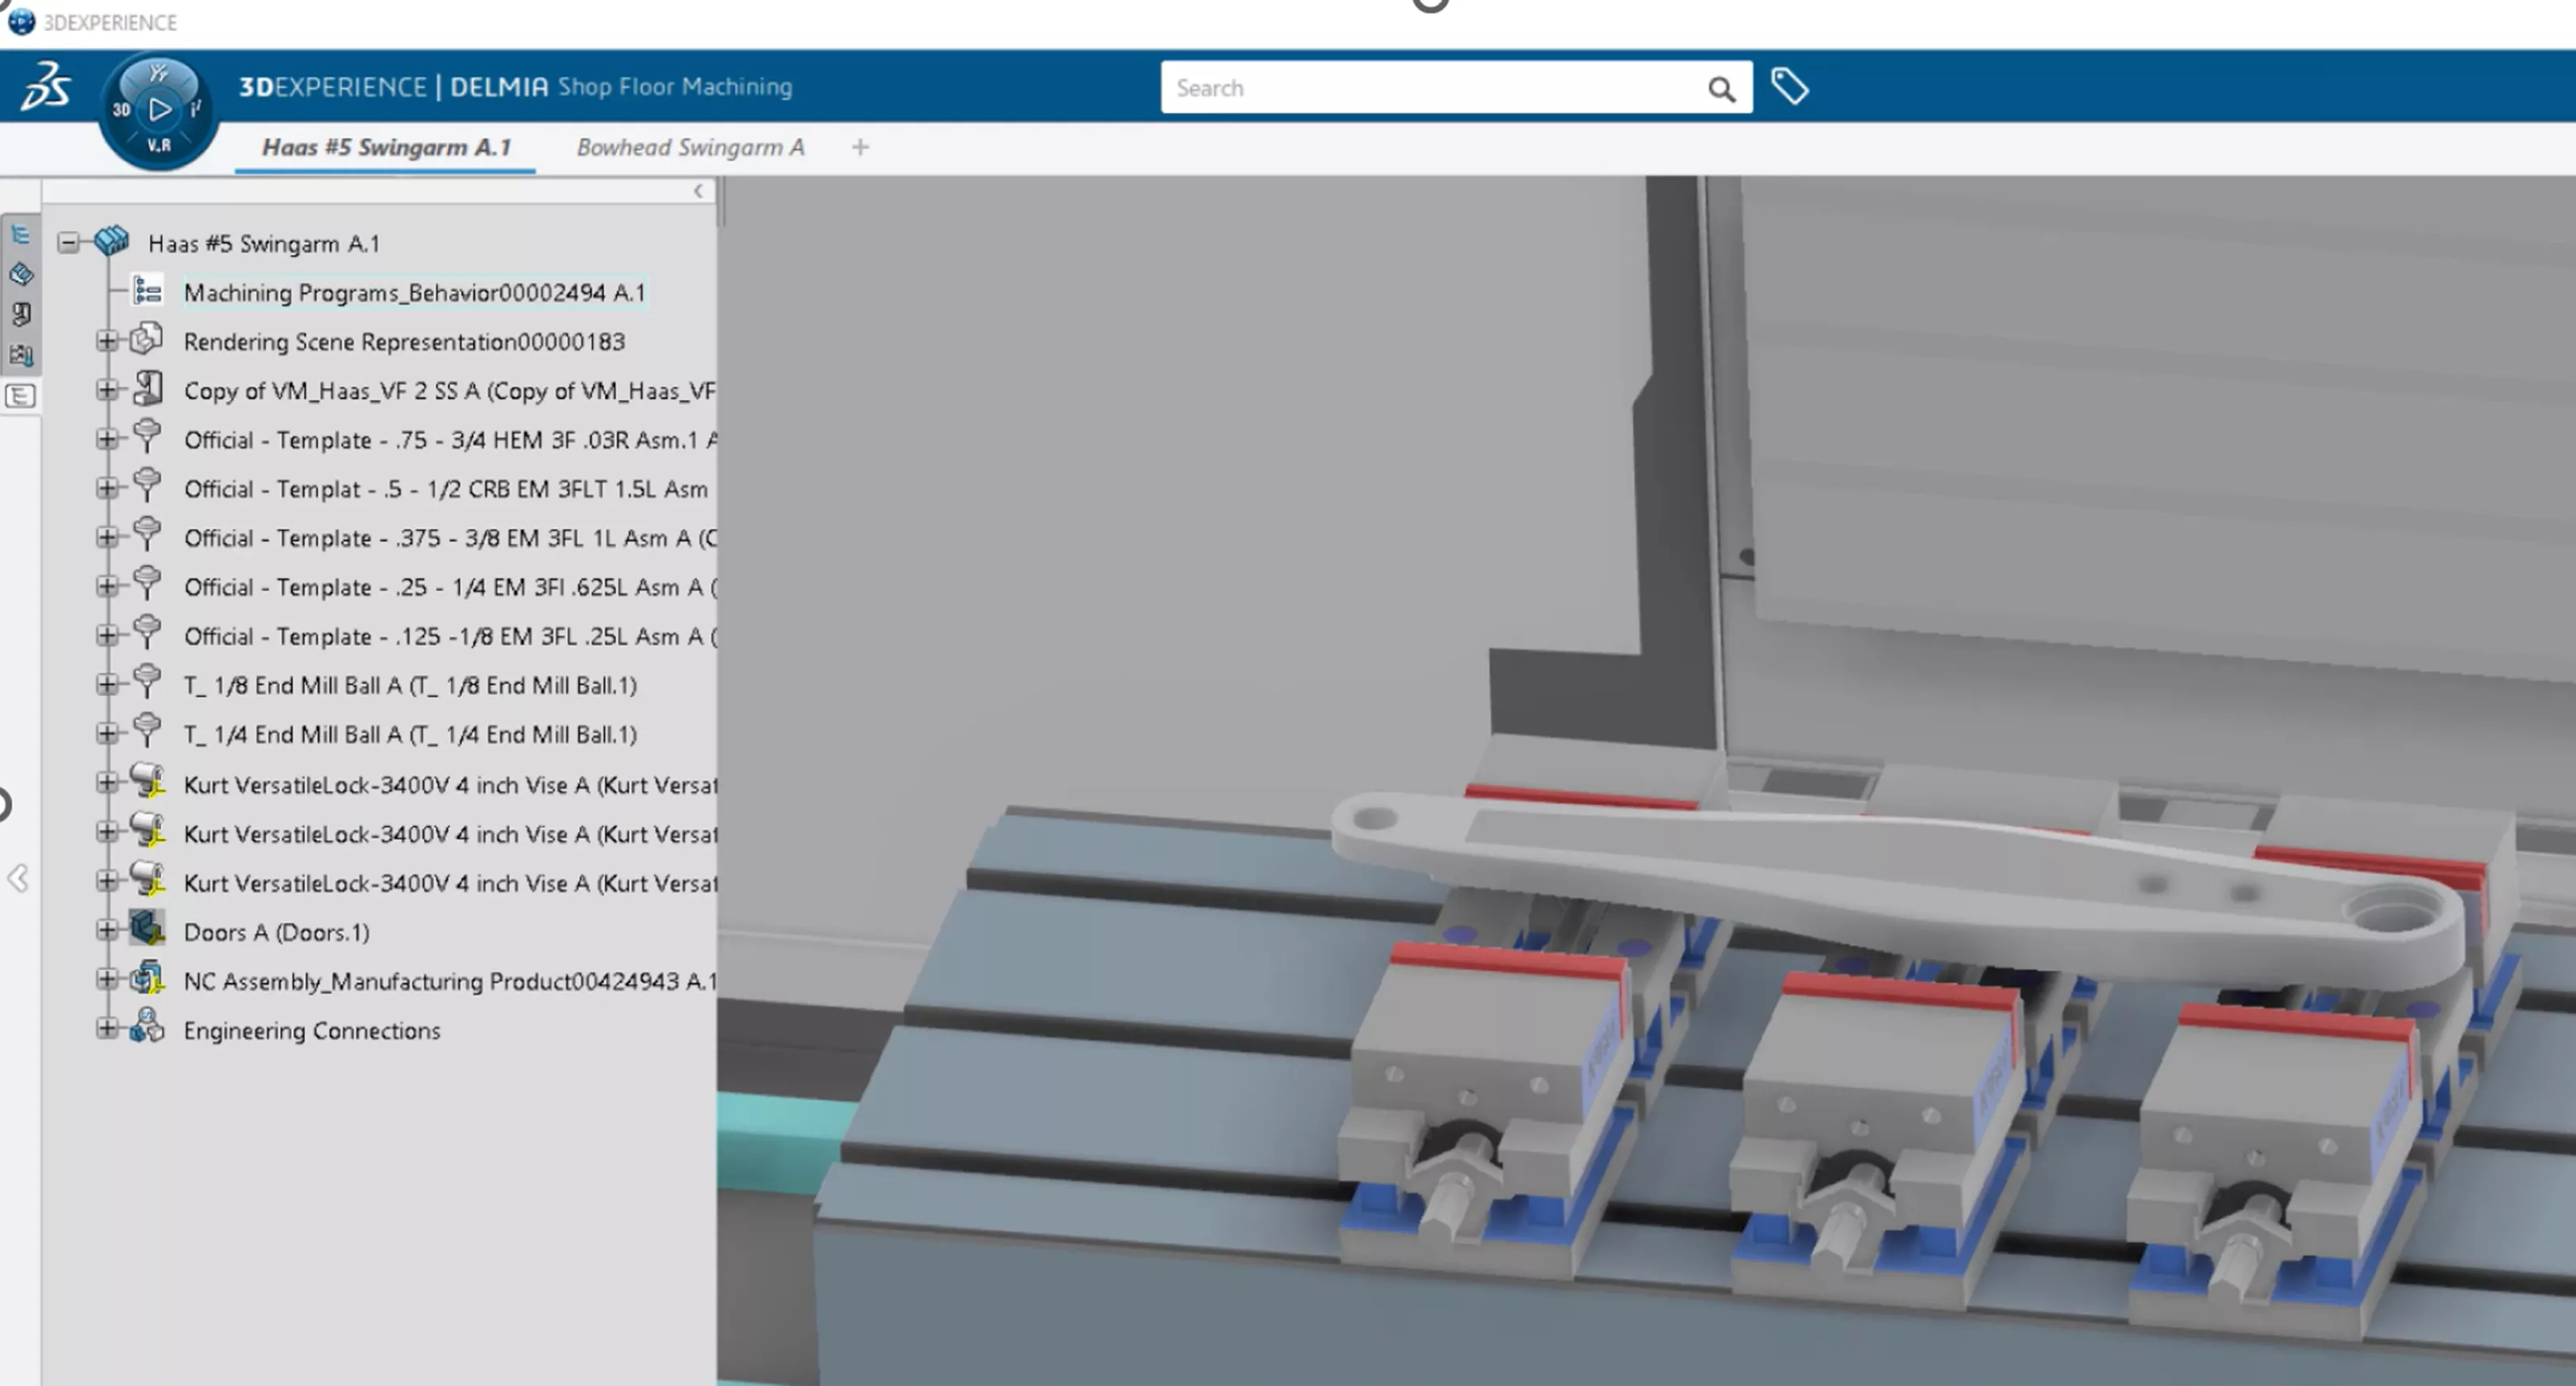2576x1386 pixels.
Task: Expand T_ 1/4 End Mill Ball node
Action: [x=106, y=733]
